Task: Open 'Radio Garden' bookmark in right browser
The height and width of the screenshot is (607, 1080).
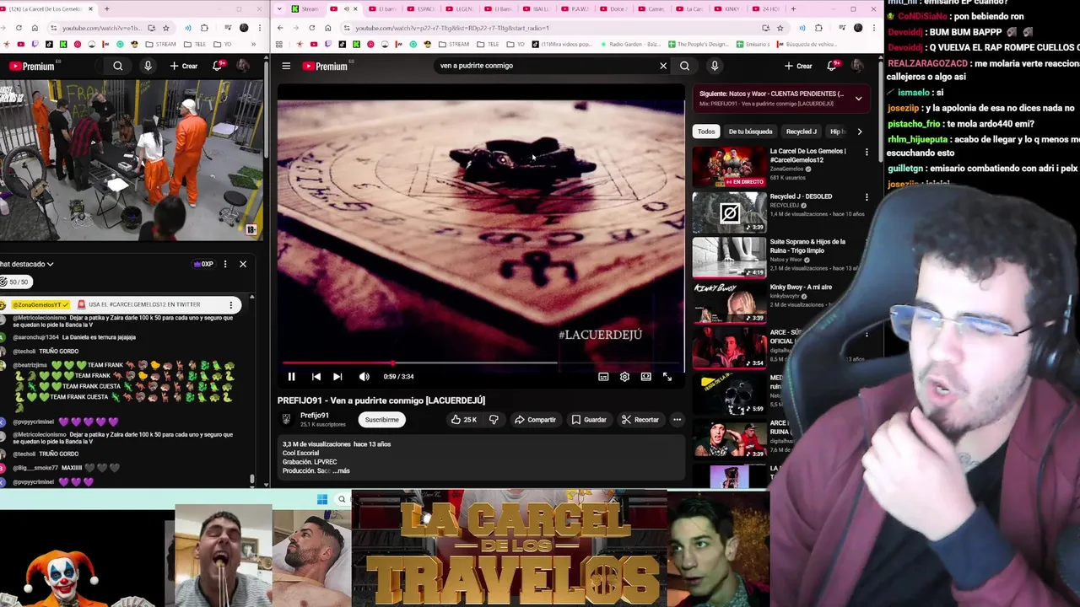Action: [629, 44]
